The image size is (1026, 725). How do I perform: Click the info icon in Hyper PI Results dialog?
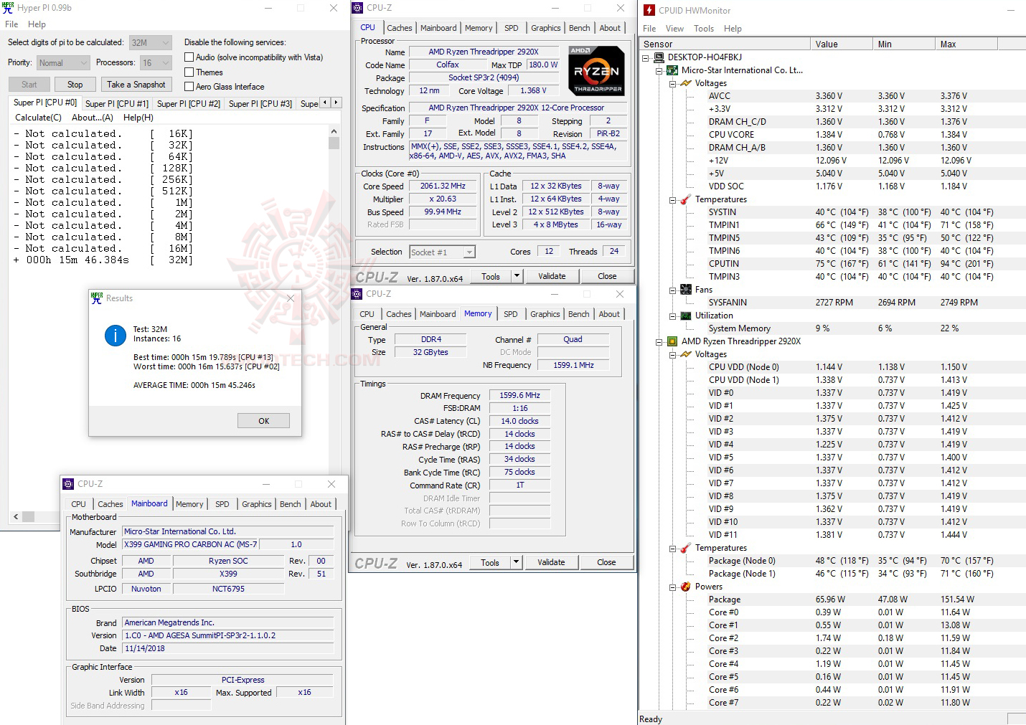[116, 335]
